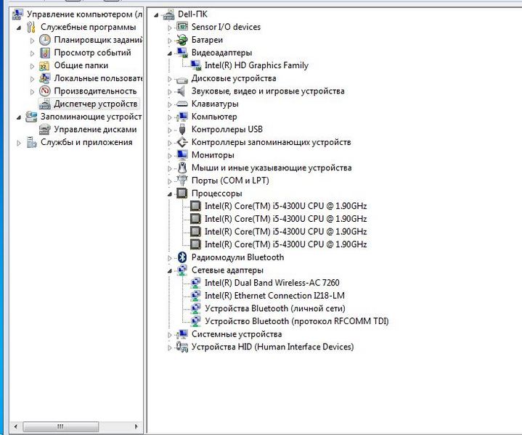
Task: Click the Мыши mouse devices icon
Action: 182,167
